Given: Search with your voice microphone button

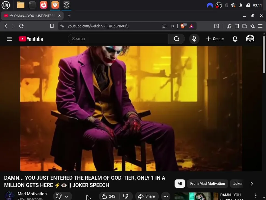Looking at the screenshot, I should (194, 39).
